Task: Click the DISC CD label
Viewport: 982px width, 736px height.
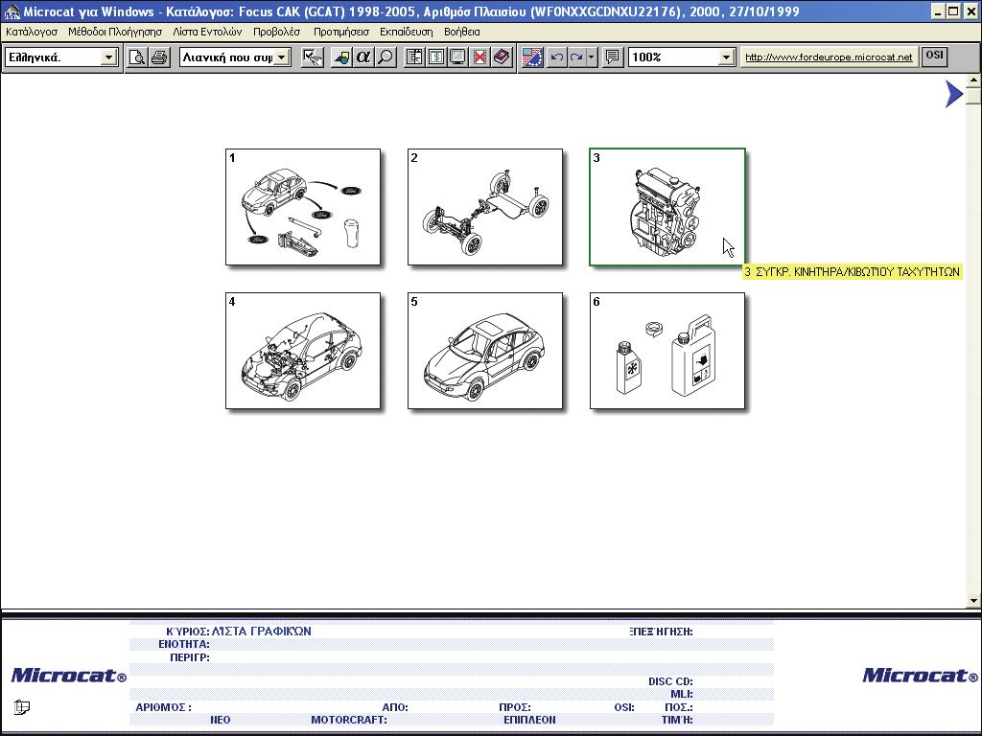Action: click(670, 681)
